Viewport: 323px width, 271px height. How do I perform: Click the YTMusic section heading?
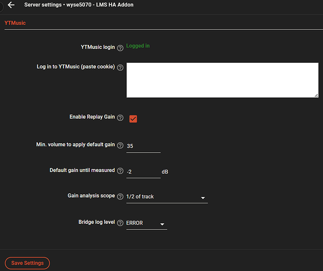[x=15, y=23]
